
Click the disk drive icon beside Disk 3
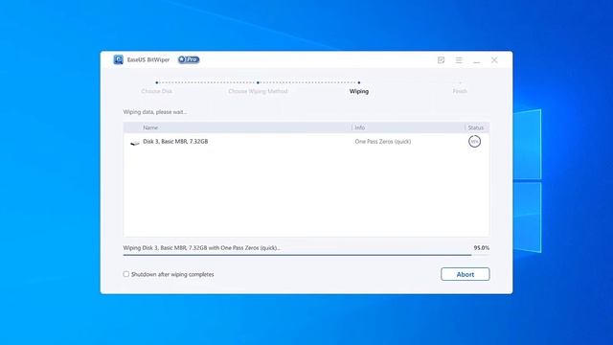134,143
